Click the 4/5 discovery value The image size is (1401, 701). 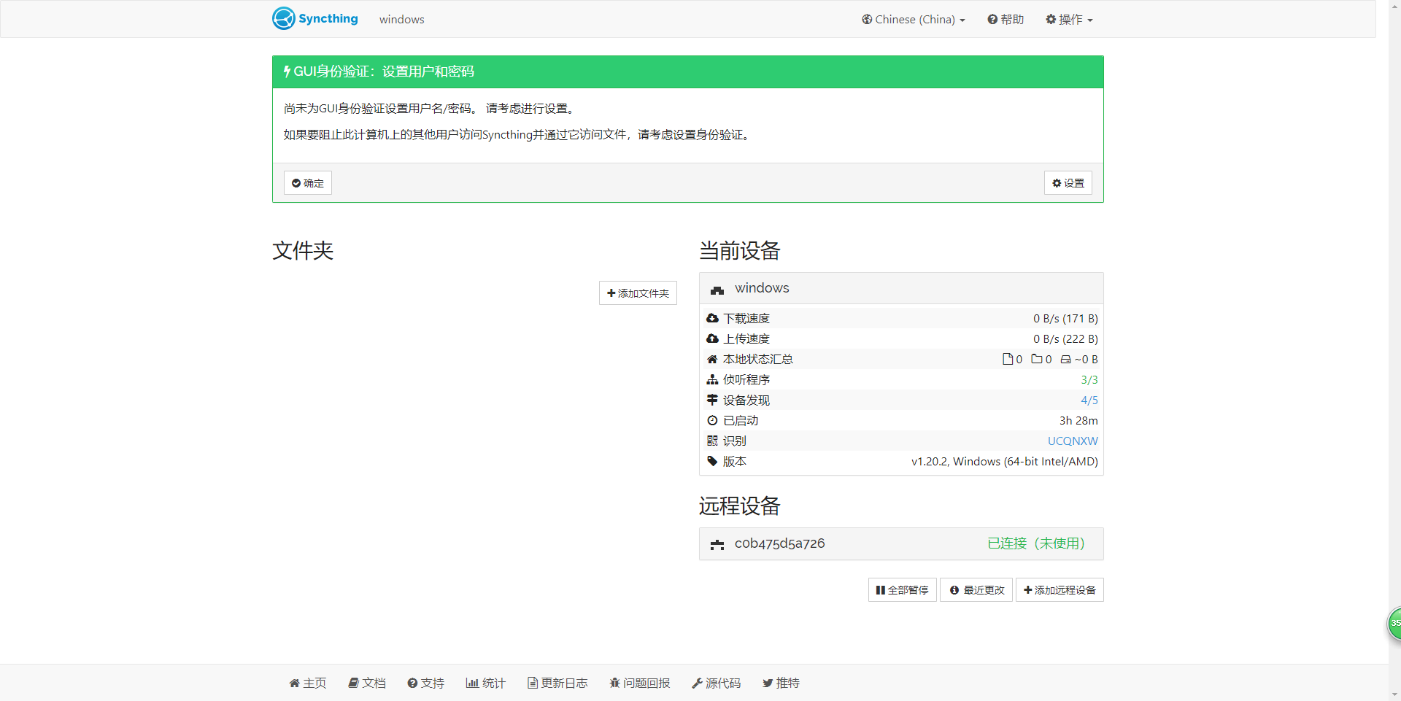tap(1089, 400)
